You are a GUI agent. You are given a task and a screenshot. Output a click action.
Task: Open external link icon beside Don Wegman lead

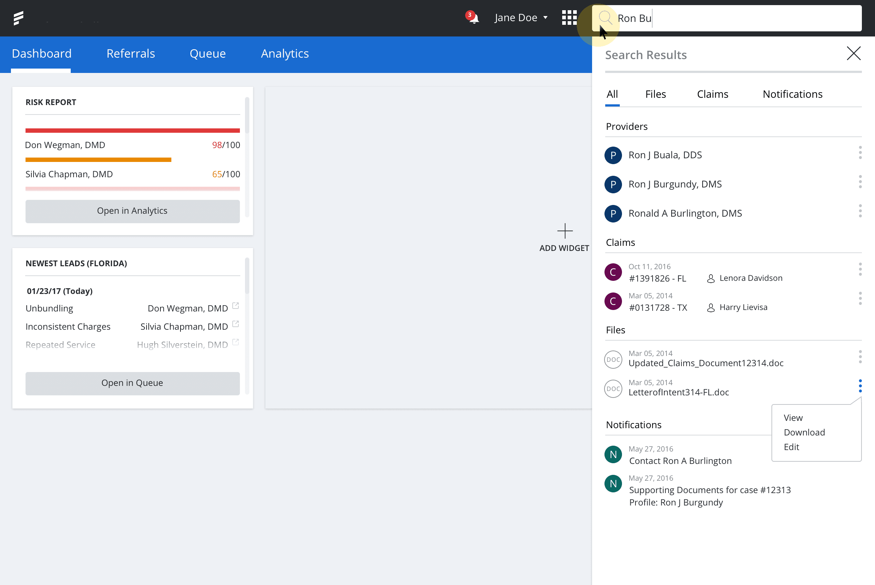tap(236, 306)
